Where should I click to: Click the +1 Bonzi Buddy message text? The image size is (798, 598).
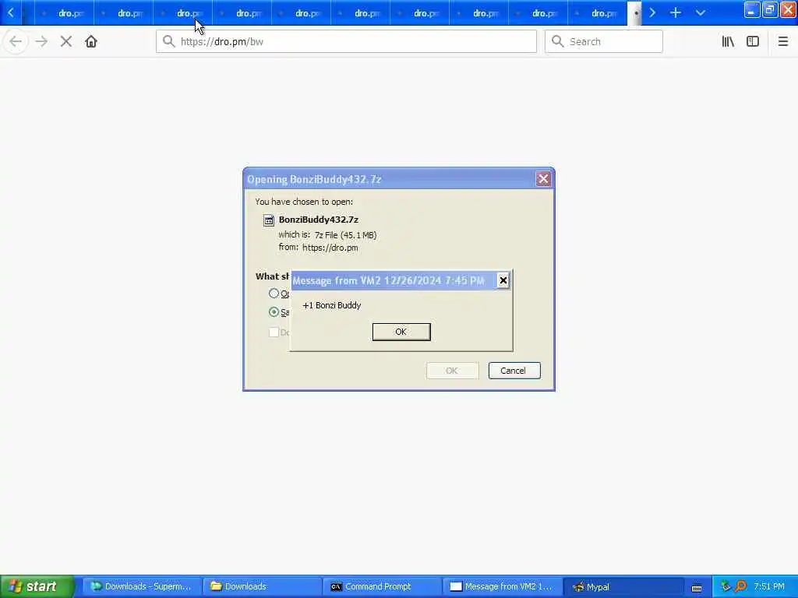(x=332, y=305)
